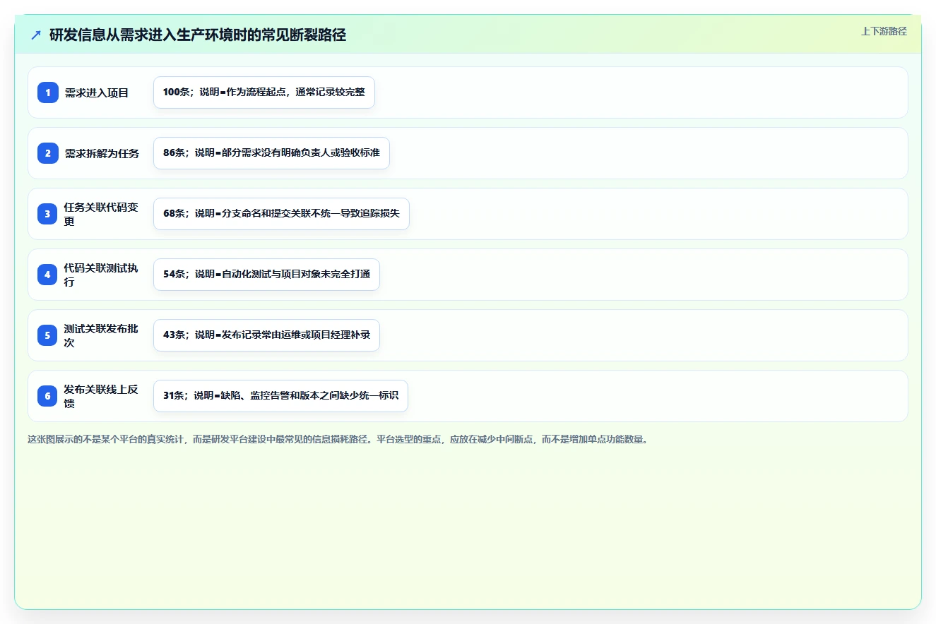Open the 31条 description pill

click(x=280, y=396)
